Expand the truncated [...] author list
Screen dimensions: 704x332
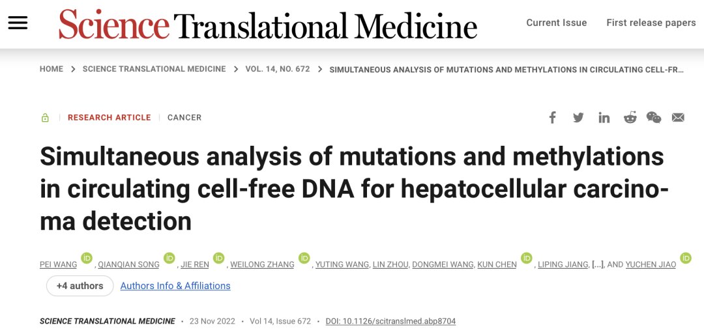[x=597, y=264]
